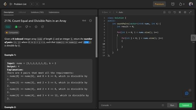Image resolution: width=196 pixels, height=110 pixels.
Task: Add problem to favorites star icon
Action: (36, 27)
